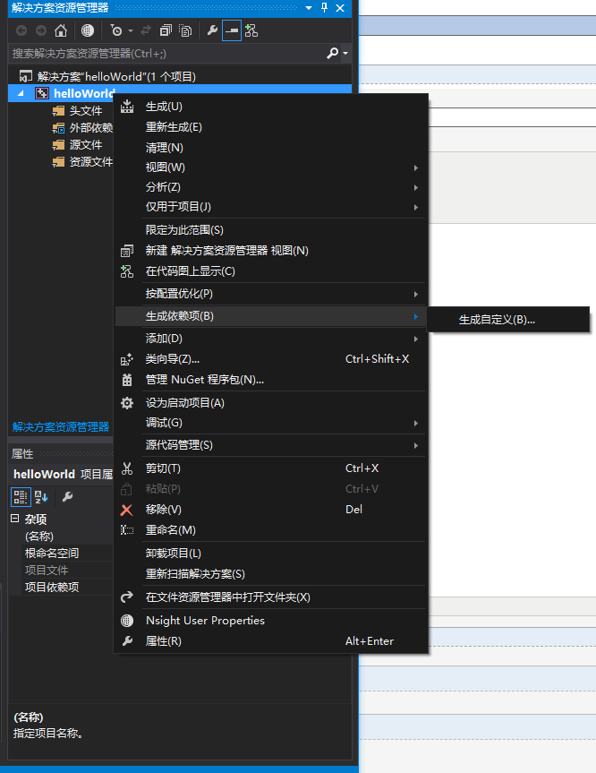Click the globe-shaped icon in Solution Explorer toolbar

click(x=87, y=30)
